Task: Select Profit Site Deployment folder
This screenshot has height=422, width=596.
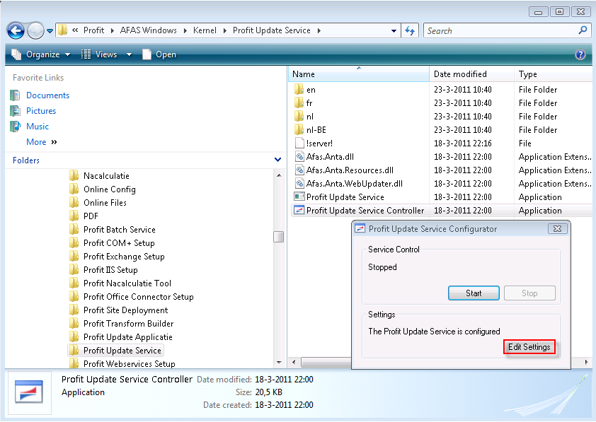Action: click(x=125, y=310)
